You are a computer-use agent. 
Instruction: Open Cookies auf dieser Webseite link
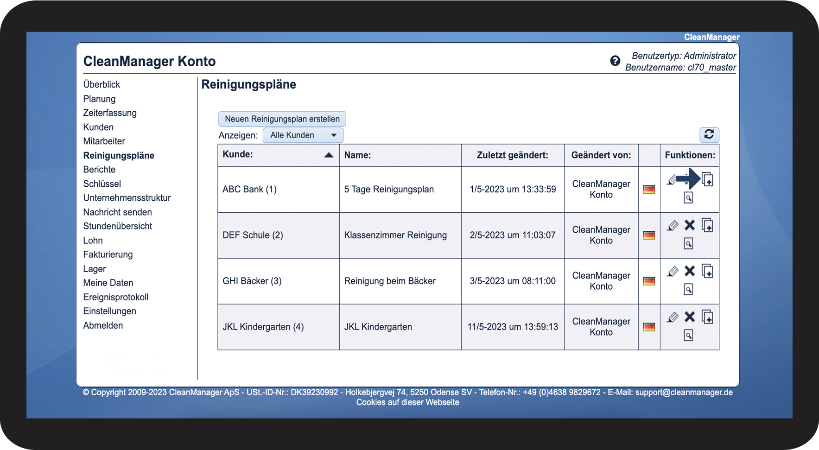pos(408,402)
